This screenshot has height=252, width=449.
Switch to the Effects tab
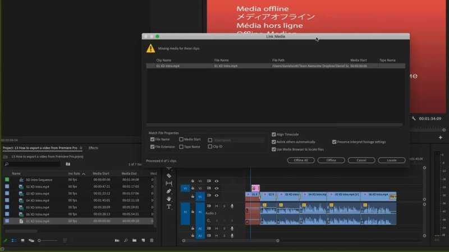pyautogui.click(x=93, y=148)
